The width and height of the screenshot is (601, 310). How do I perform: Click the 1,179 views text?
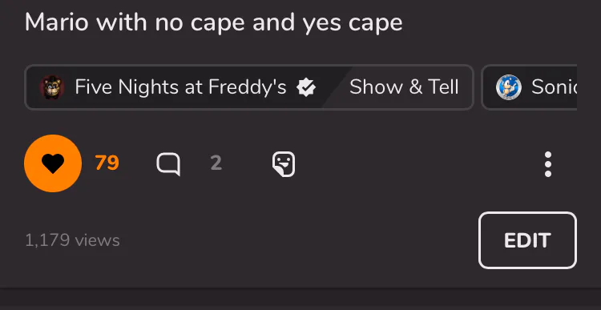(x=72, y=240)
